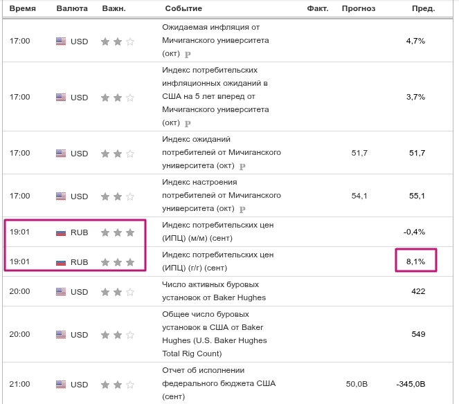The height and width of the screenshot is (404, 459).
Task: Click importance stars in the federal budget report row
Action: point(117,385)
